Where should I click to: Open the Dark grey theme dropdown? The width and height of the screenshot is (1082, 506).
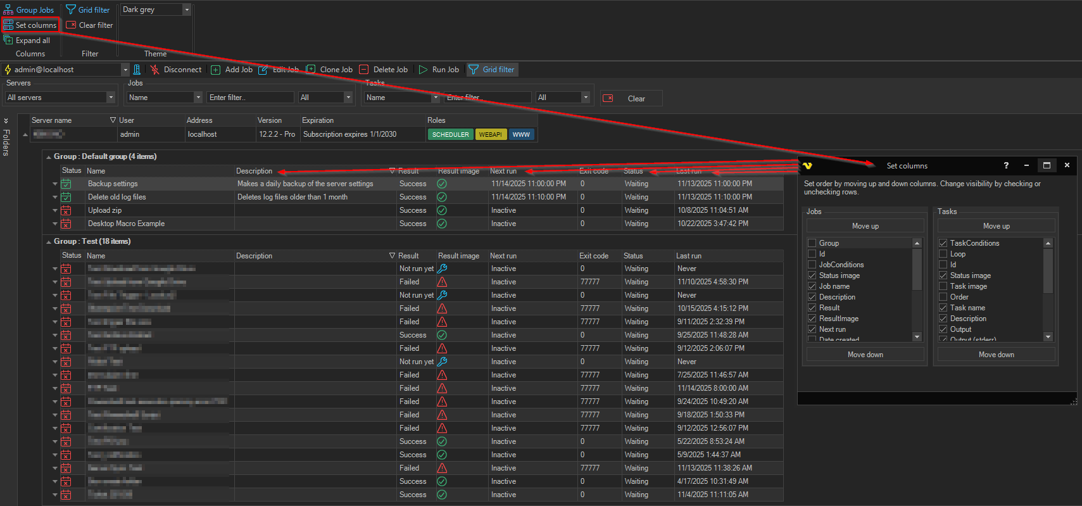pos(186,9)
